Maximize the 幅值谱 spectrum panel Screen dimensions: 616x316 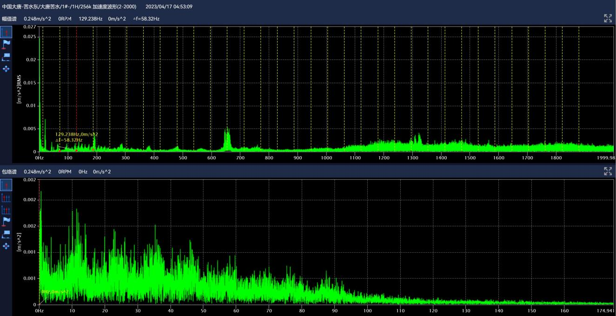(608, 18)
